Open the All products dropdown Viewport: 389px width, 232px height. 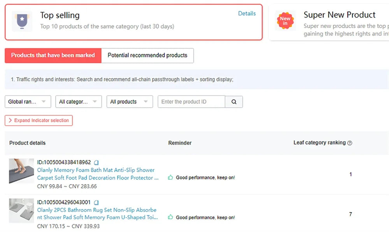point(129,102)
